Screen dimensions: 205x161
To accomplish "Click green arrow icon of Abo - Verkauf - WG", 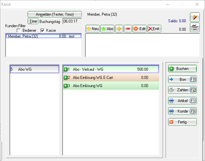I will click(66, 69).
